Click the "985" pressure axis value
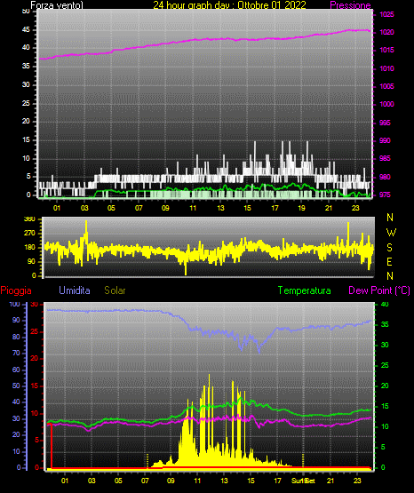 tap(385, 158)
